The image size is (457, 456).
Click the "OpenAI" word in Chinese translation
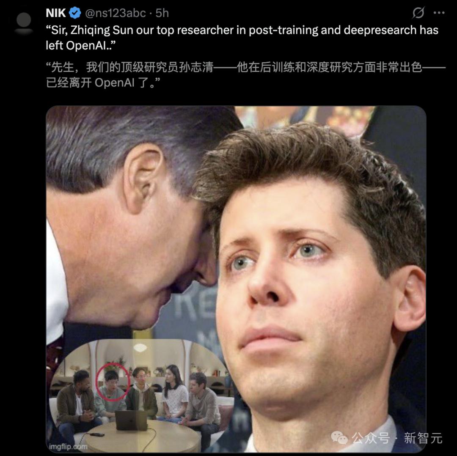coord(115,83)
